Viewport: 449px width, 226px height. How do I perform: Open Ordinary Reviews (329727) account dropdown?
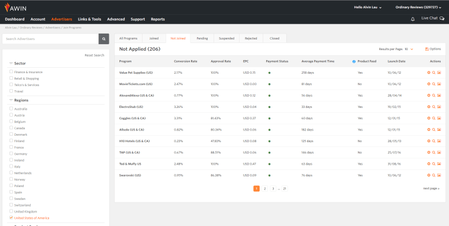coord(418,8)
